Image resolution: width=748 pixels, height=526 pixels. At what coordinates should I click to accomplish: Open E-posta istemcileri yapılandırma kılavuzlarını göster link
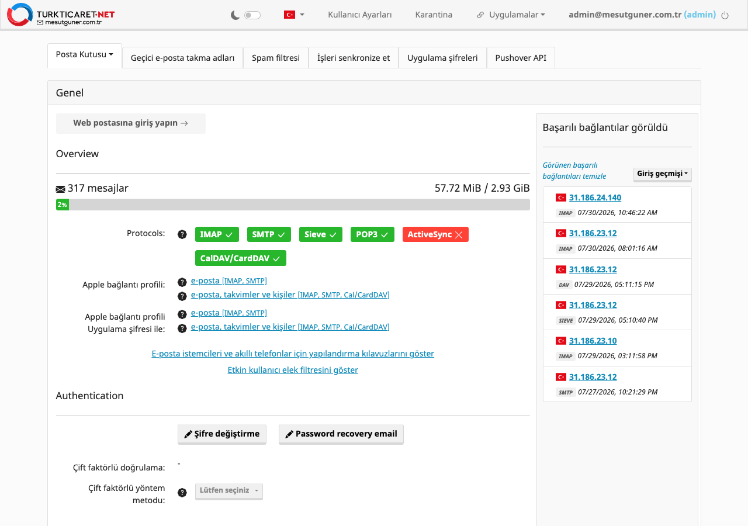[x=293, y=354]
